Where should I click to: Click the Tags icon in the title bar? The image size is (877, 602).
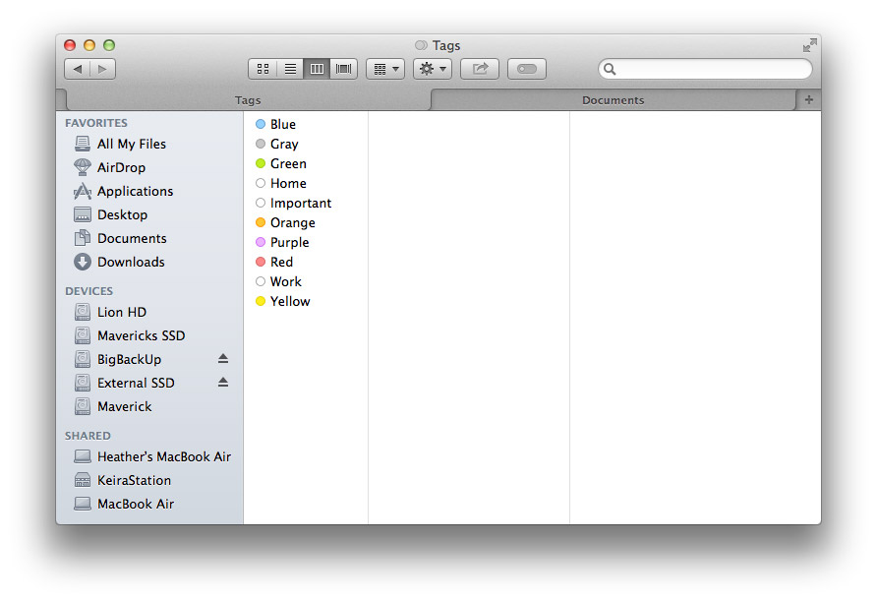[421, 45]
